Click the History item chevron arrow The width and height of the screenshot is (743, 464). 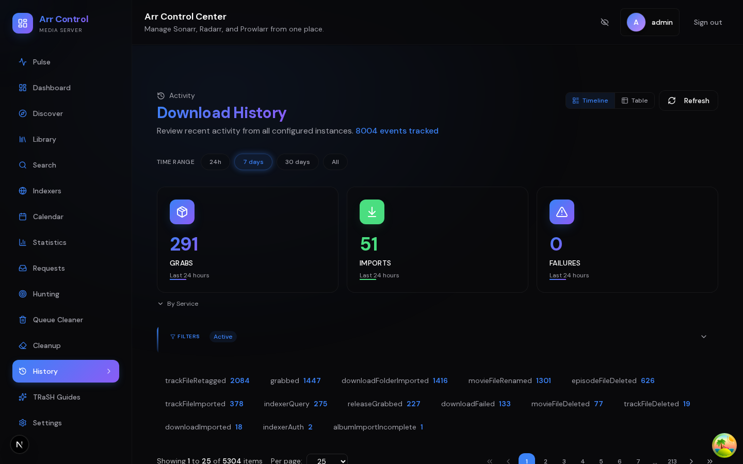click(x=109, y=371)
